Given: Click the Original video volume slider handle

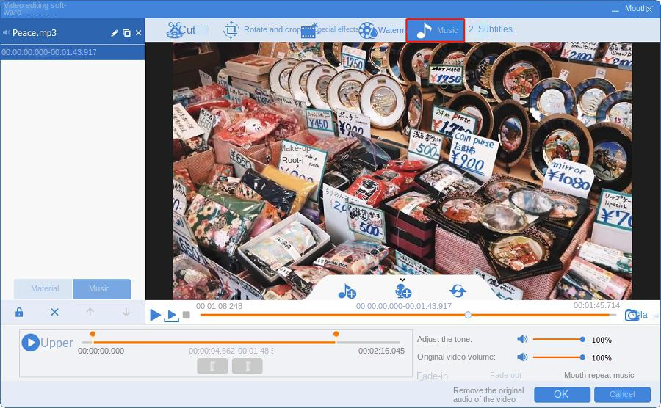Looking at the screenshot, I should (582, 357).
